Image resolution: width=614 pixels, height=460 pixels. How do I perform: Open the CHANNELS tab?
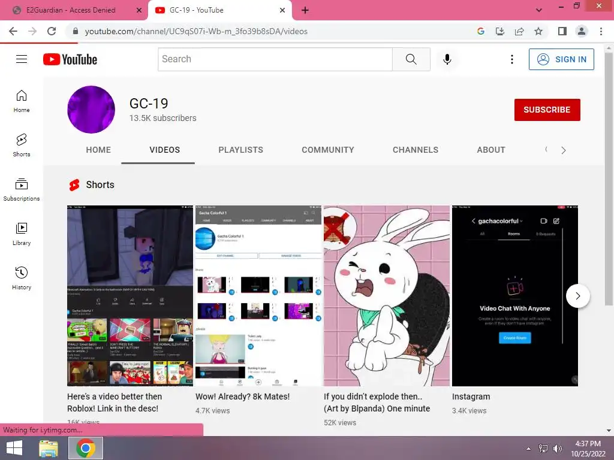[416, 150]
